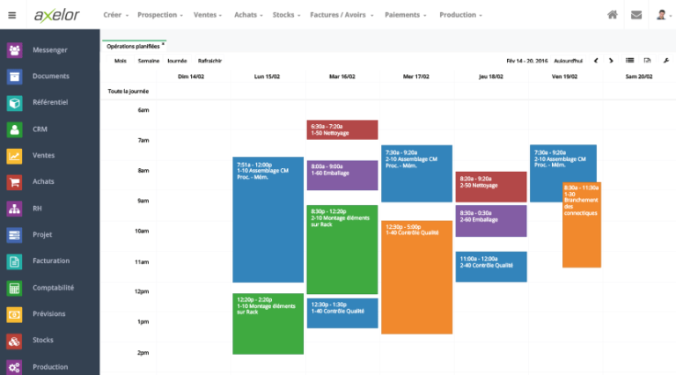Open the mail inbox icon
Screen dimensions: 676x375
point(636,15)
